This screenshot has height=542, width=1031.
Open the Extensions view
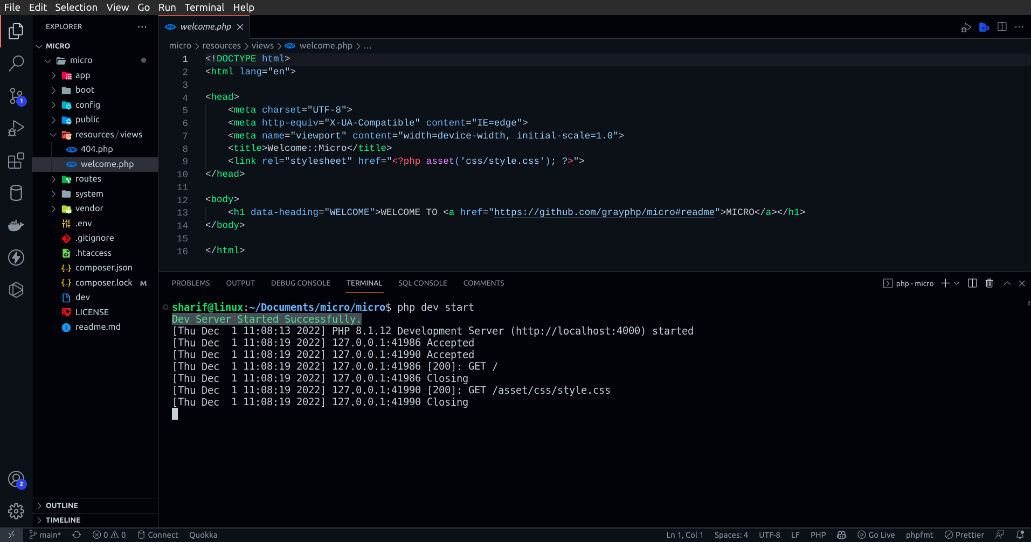[16, 161]
